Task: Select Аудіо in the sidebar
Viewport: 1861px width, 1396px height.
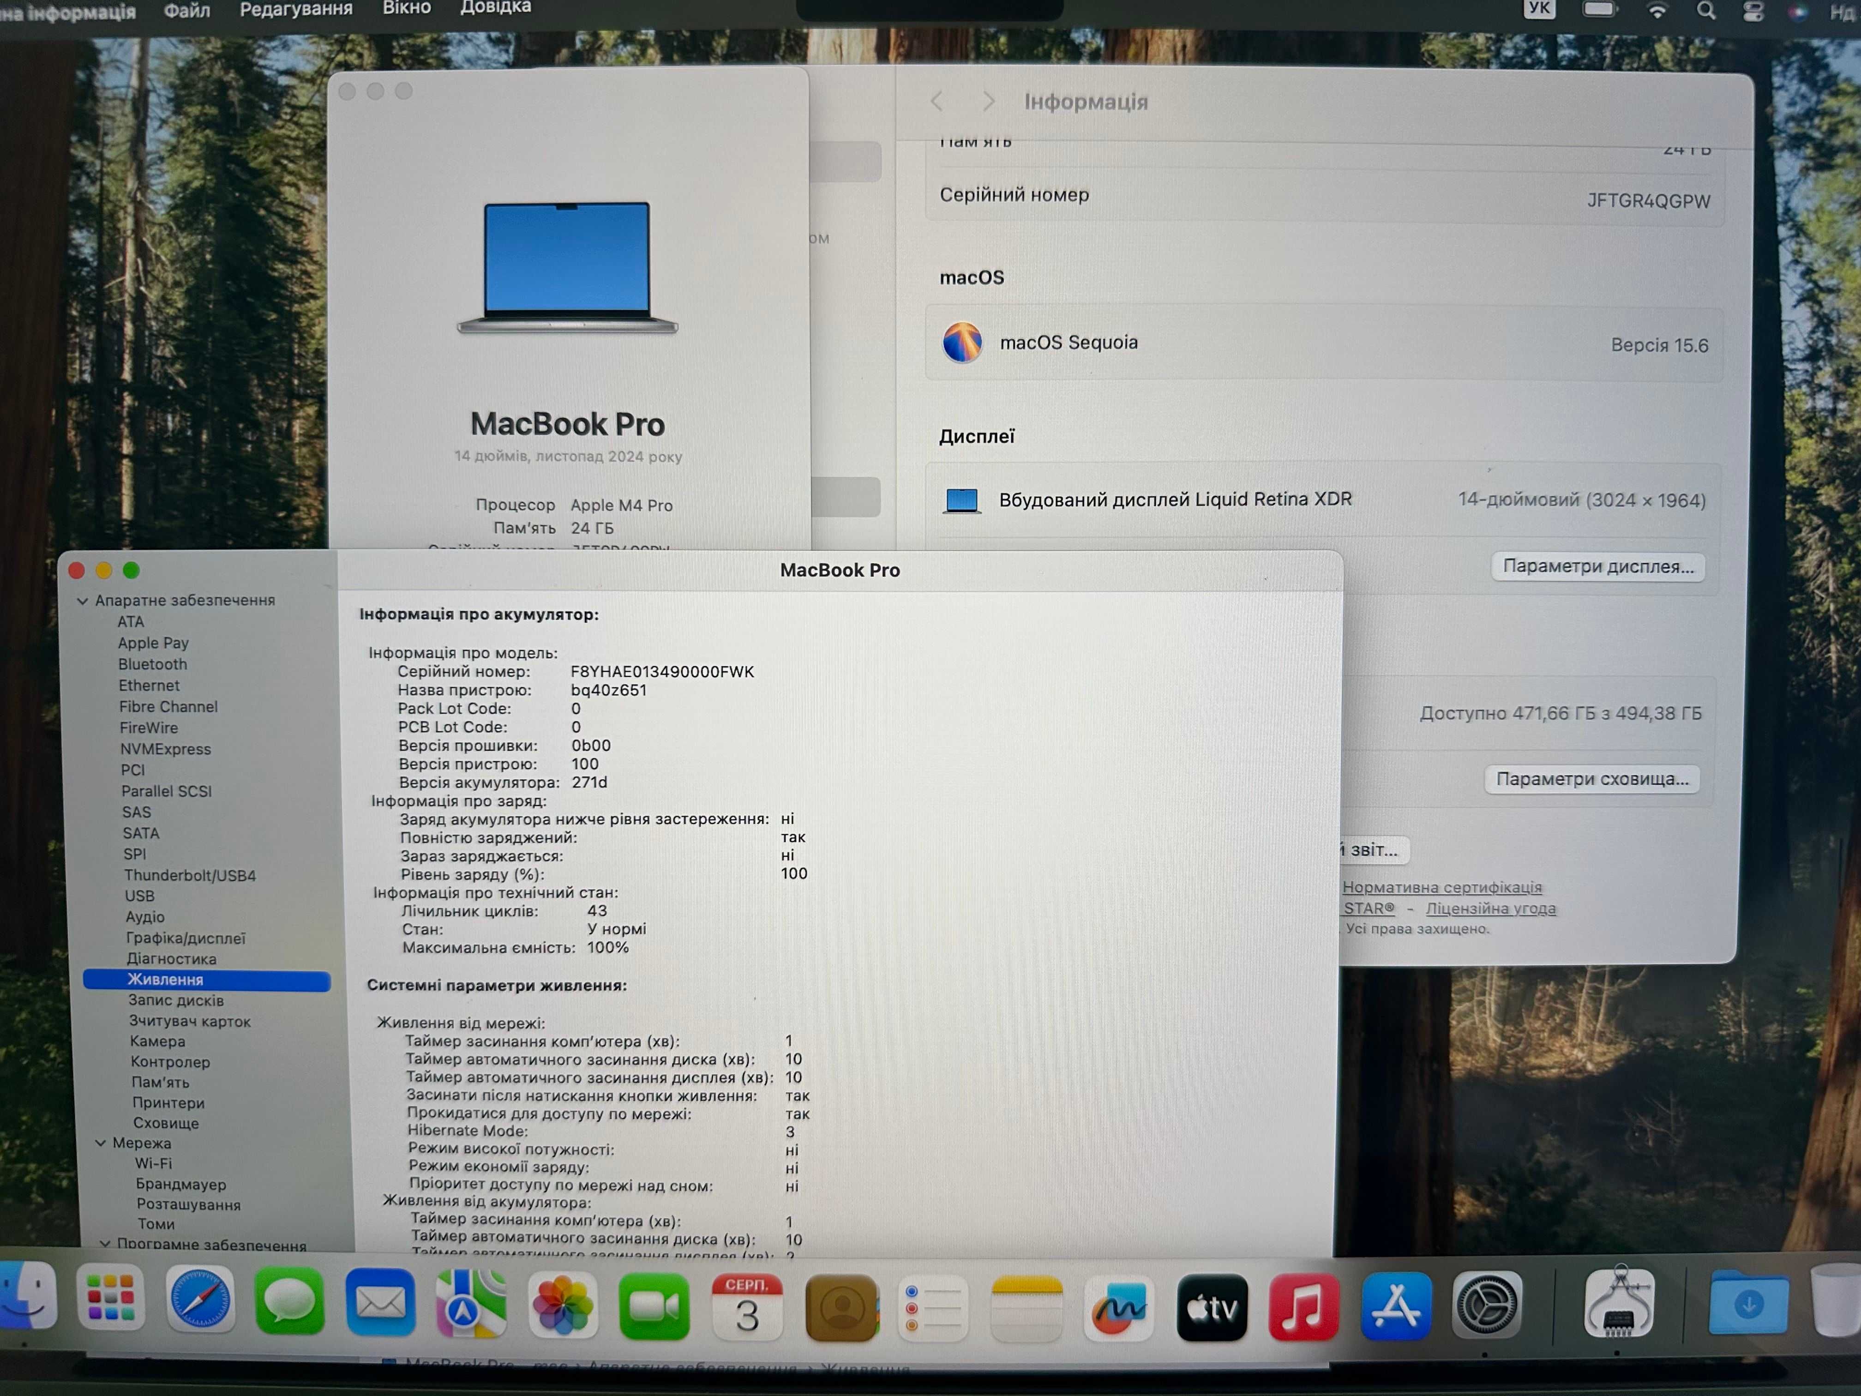Action: click(x=145, y=917)
